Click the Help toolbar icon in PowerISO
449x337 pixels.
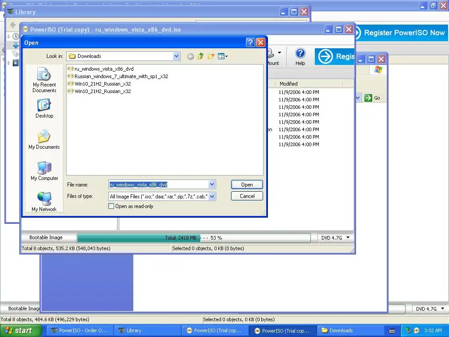tap(300, 57)
